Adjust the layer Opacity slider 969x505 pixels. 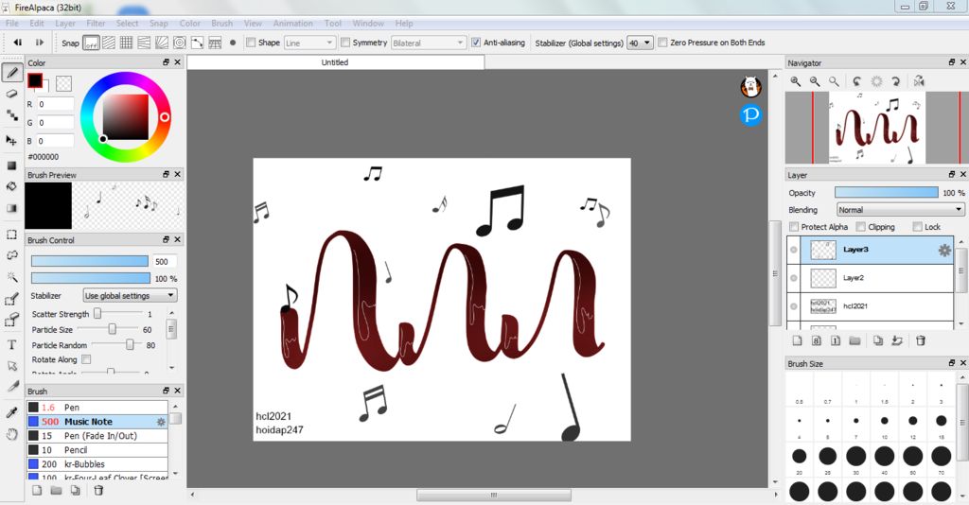[886, 193]
